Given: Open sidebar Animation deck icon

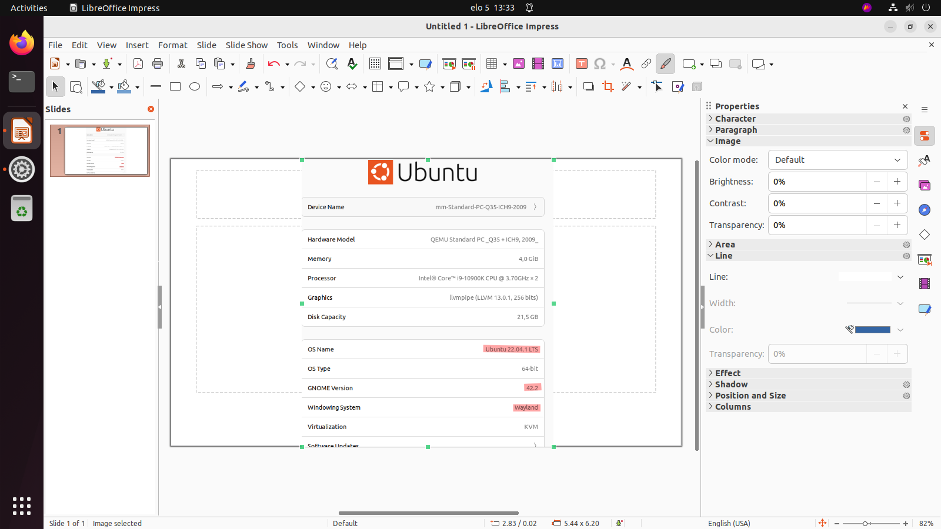Looking at the screenshot, I should (925, 284).
